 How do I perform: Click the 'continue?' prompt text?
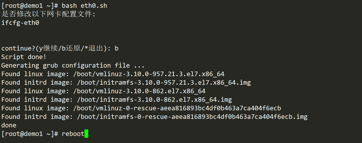[18, 49]
